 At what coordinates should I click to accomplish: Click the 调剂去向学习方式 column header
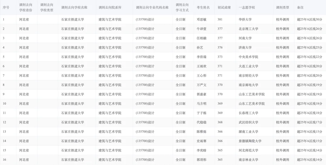click(182, 8)
